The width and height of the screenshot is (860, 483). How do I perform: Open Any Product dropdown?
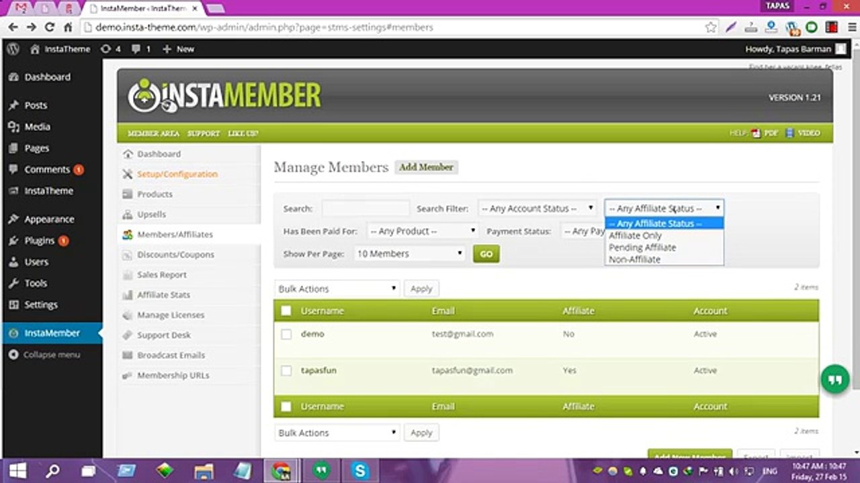pyautogui.click(x=423, y=231)
